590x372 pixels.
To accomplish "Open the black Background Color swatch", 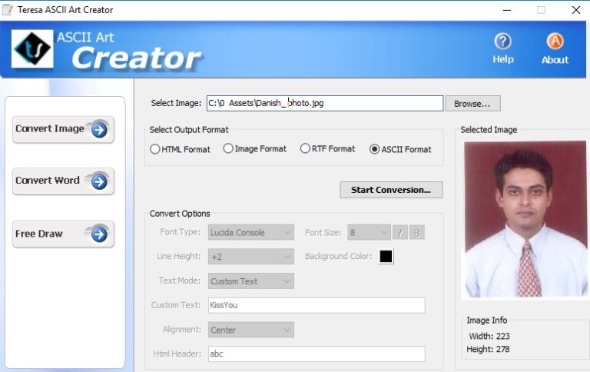I will (x=386, y=257).
